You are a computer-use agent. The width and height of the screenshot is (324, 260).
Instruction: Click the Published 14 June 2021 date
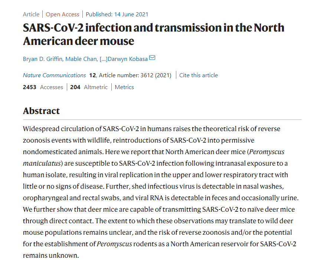click(x=117, y=14)
